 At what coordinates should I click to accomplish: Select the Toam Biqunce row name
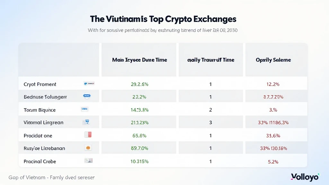click(40, 110)
